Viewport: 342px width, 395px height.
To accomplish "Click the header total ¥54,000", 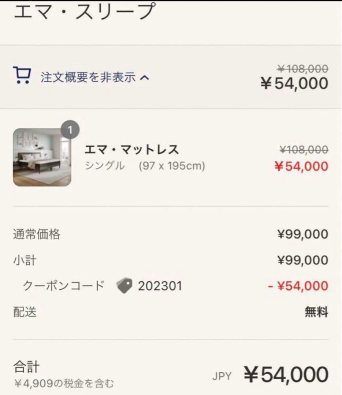I will point(294,83).
